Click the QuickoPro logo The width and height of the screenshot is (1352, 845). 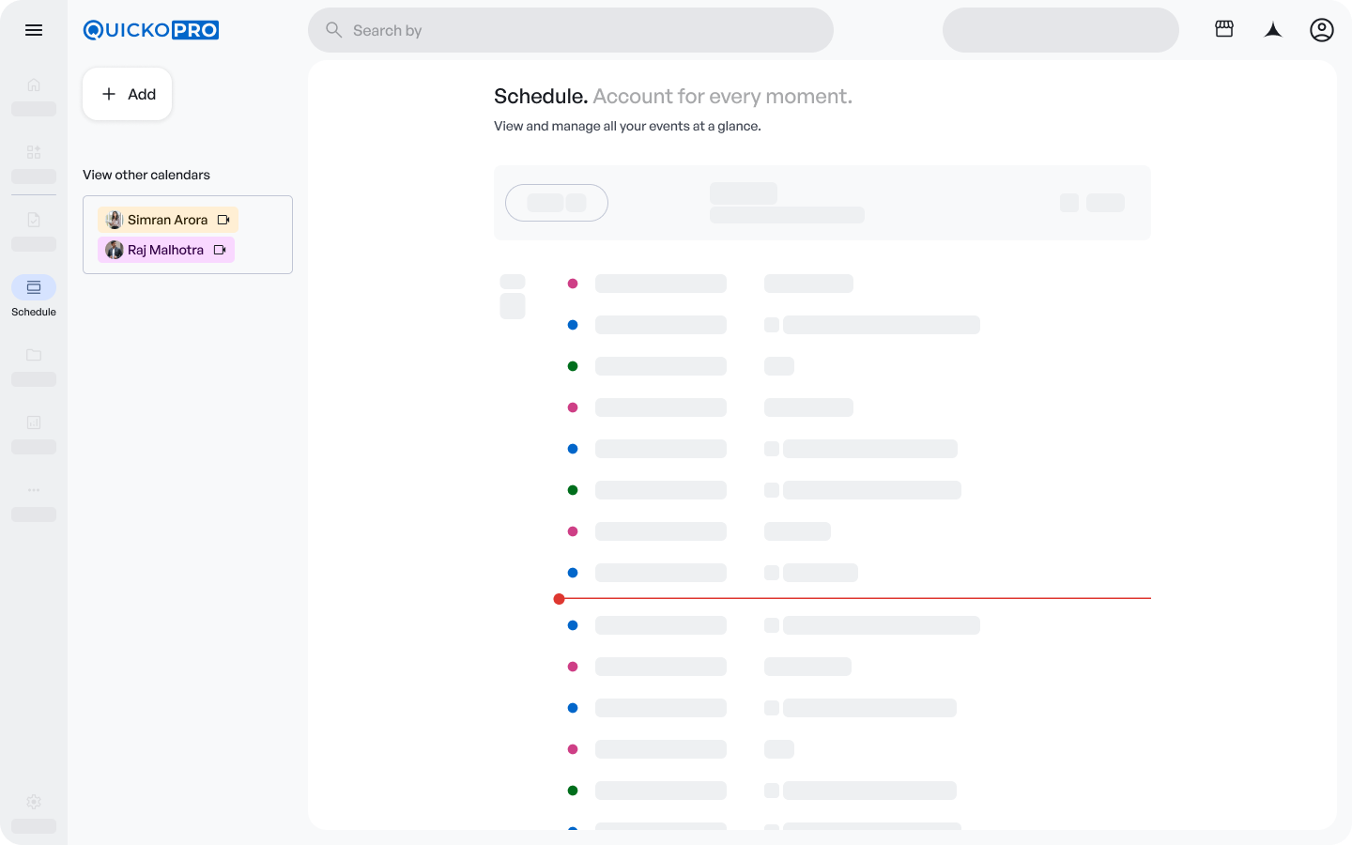coord(151,30)
